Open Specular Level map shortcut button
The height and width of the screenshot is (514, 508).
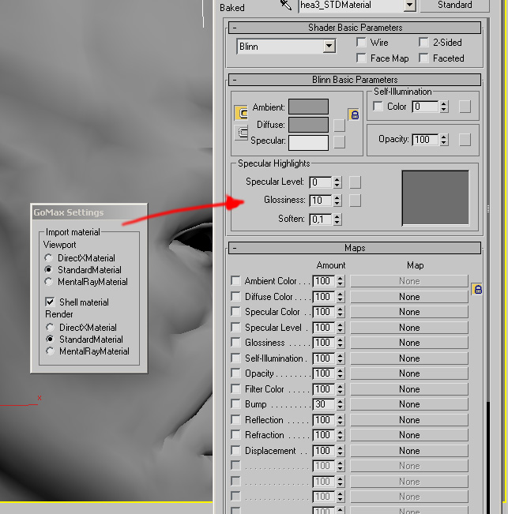(355, 182)
